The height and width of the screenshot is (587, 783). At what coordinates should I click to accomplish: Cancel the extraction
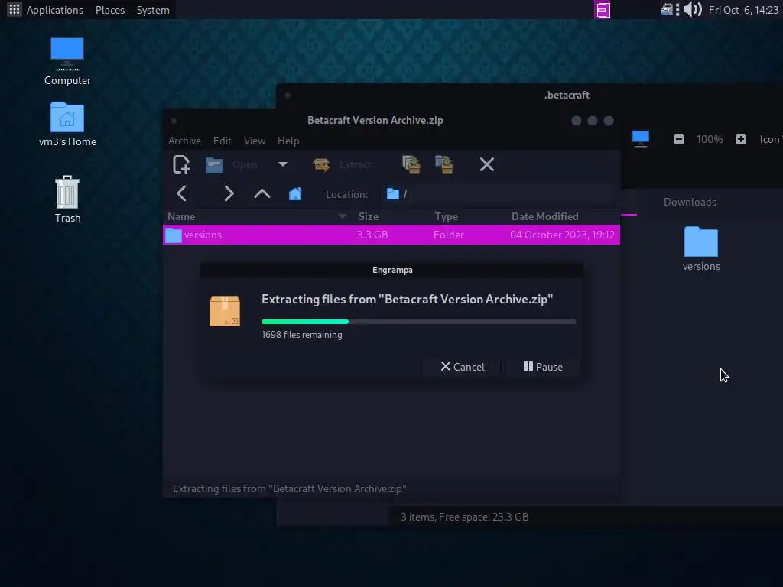pyautogui.click(x=463, y=367)
